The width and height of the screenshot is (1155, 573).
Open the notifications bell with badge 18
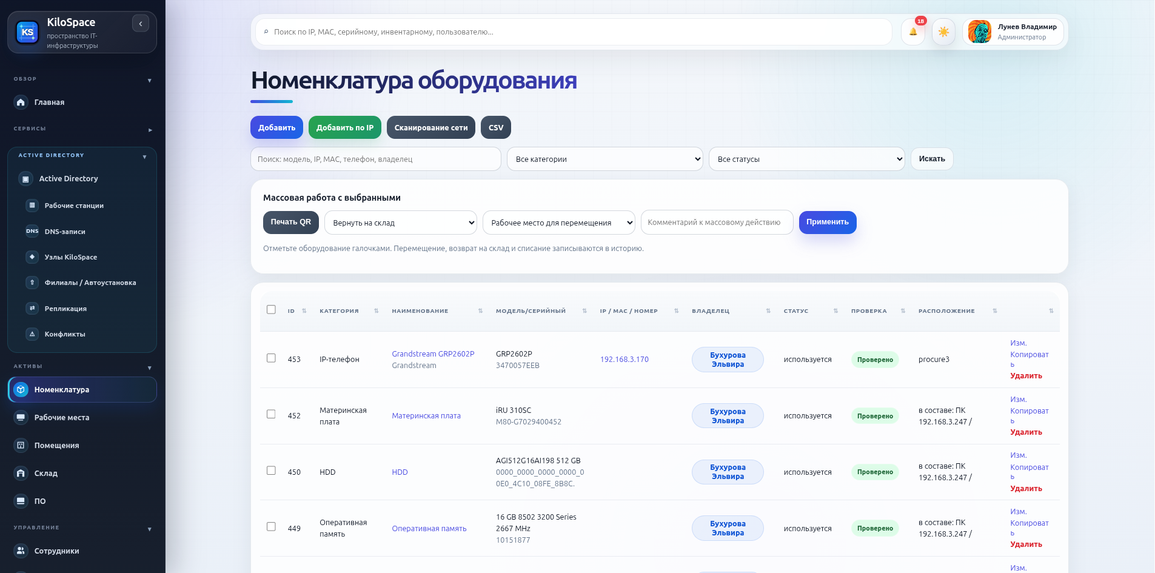coord(913,32)
